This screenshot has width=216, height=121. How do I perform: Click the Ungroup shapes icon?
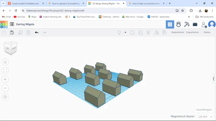coord(140,33)
